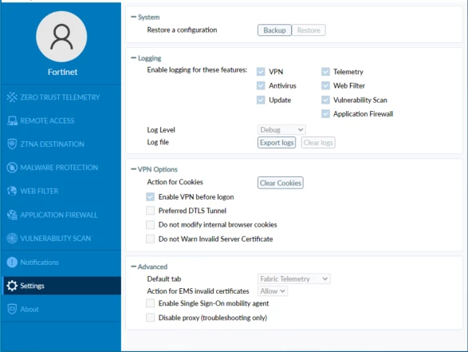Click the Malware Protection icon
468x352 pixels.
[x=12, y=168]
